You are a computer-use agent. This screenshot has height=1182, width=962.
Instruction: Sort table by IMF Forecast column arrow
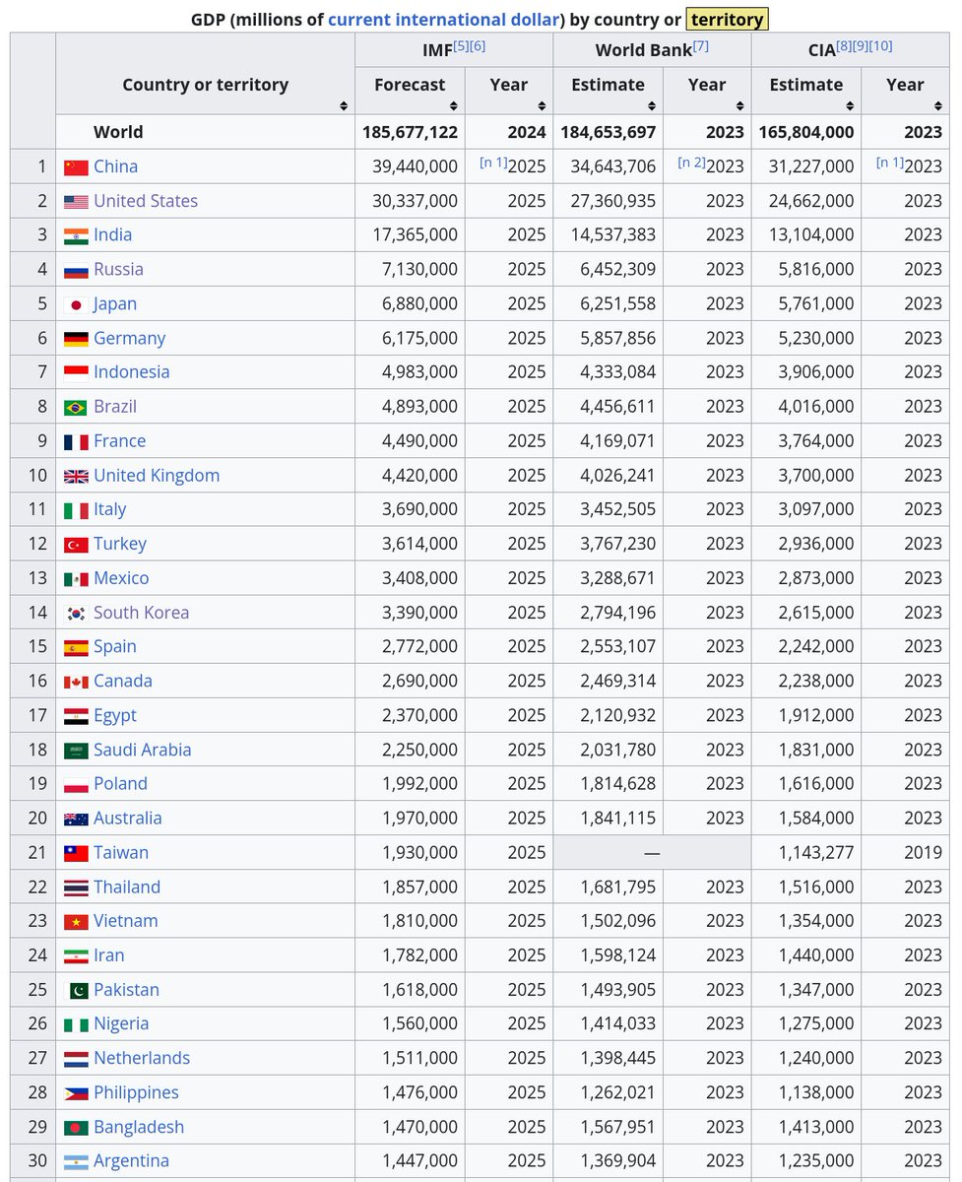[x=454, y=105]
